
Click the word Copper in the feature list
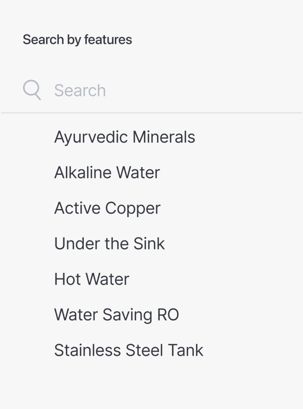pyautogui.click(x=133, y=209)
